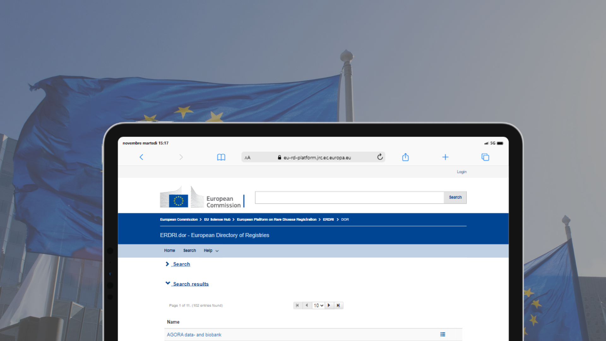
Task: Tap the status bar date and time
Action: [x=146, y=143]
